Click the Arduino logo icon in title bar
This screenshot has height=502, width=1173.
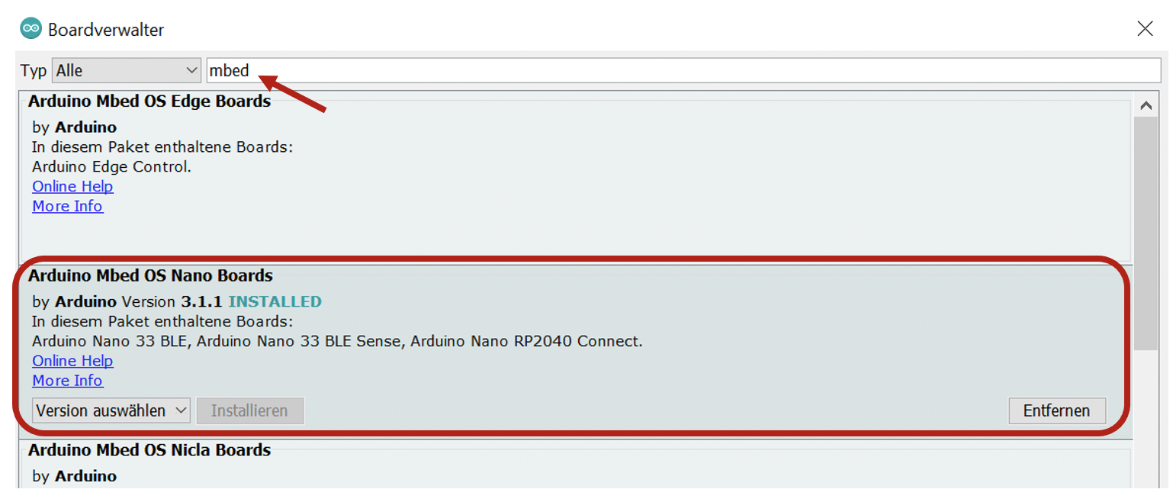[31, 30]
